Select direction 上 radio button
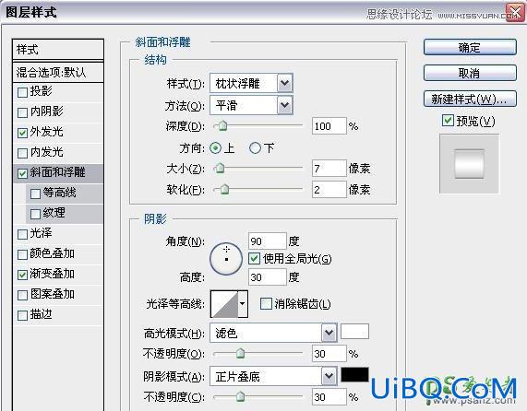 (x=215, y=148)
